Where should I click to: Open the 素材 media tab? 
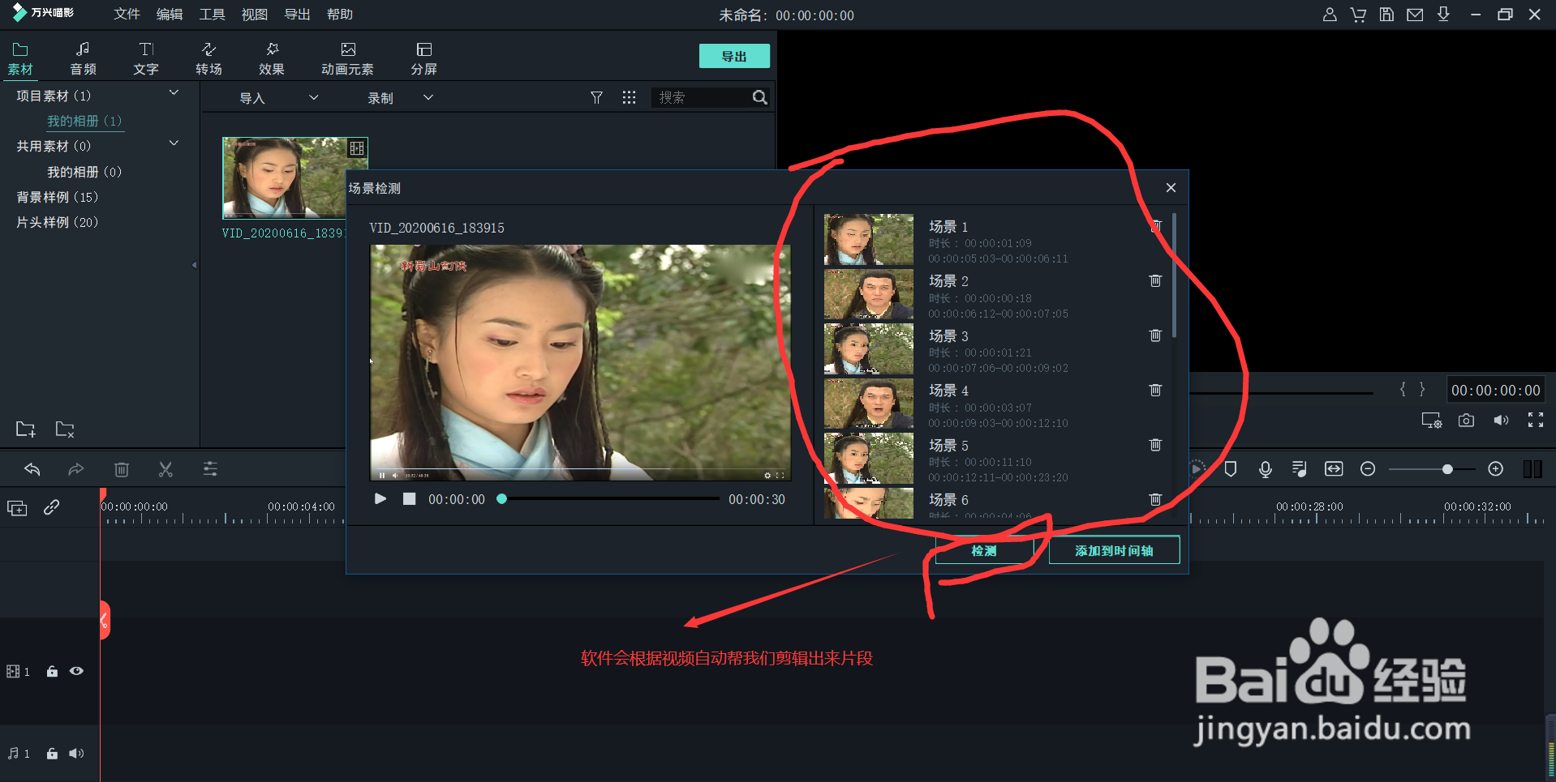click(x=20, y=58)
